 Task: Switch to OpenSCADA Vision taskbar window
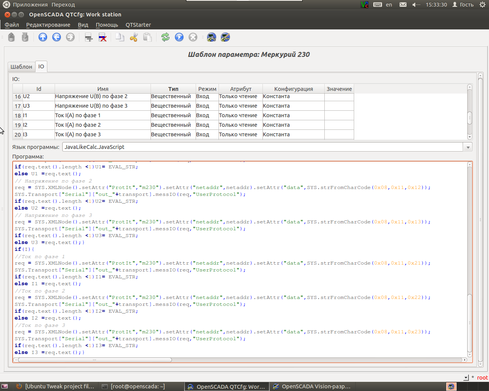pos(312,386)
